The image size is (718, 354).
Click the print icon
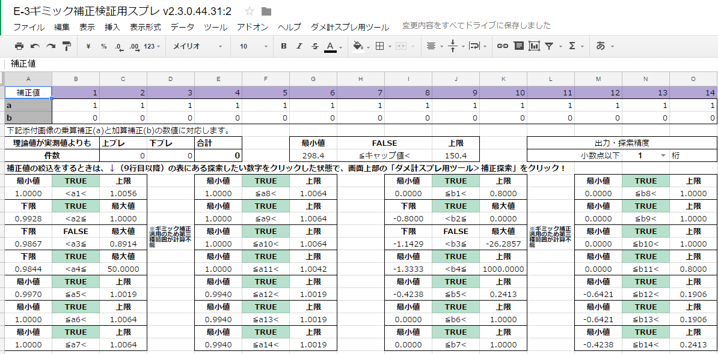click(x=19, y=46)
